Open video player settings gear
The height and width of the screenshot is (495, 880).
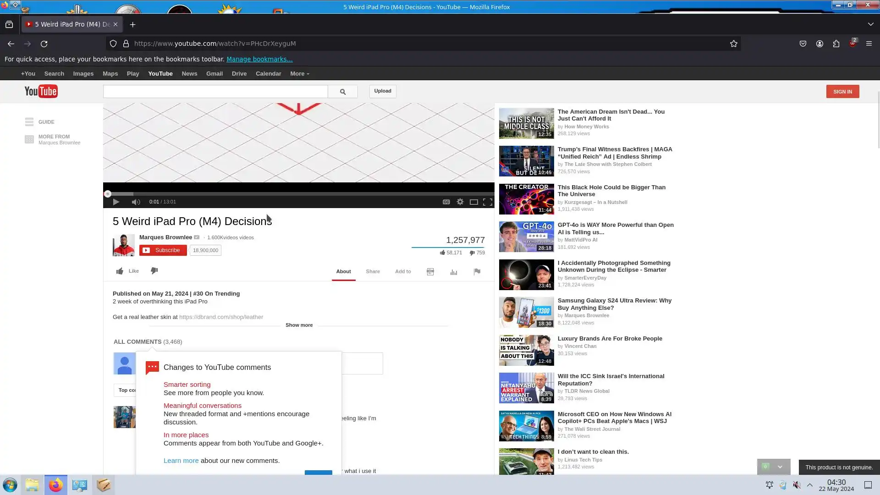[460, 202]
